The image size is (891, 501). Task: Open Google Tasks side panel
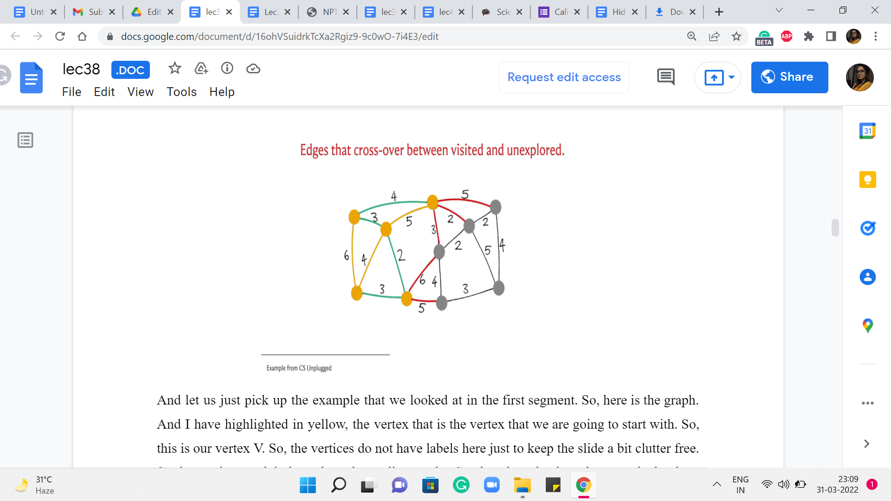pyautogui.click(x=867, y=228)
